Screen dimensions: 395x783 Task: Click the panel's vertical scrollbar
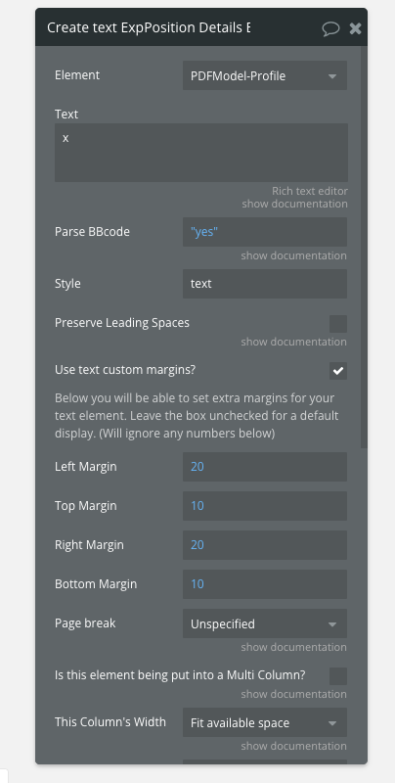click(x=364, y=248)
